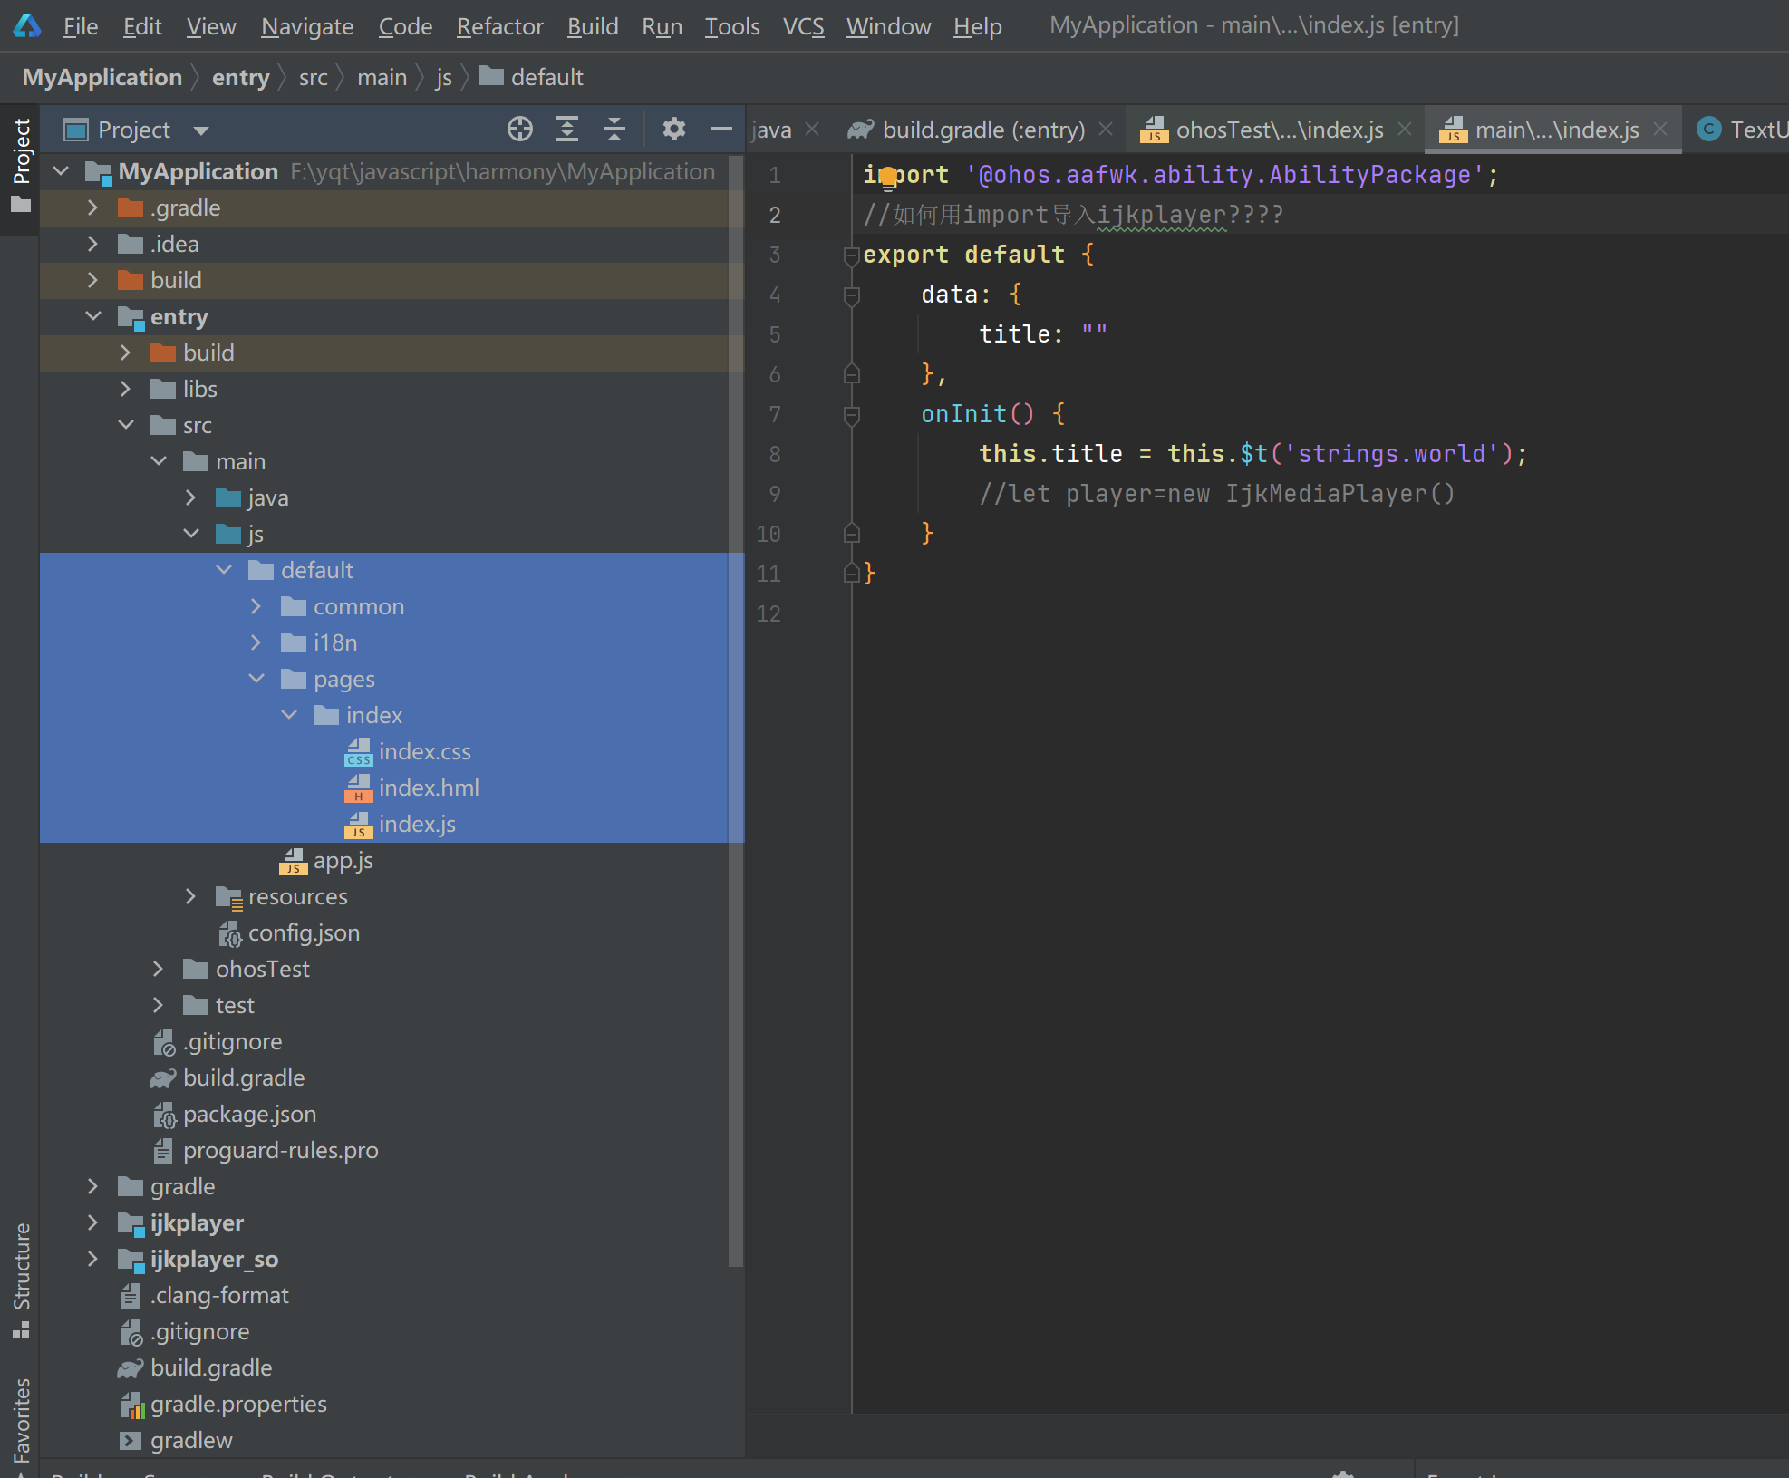Collapse the entry module node
Image resolution: width=1789 pixels, height=1478 pixels.
click(92, 316)
